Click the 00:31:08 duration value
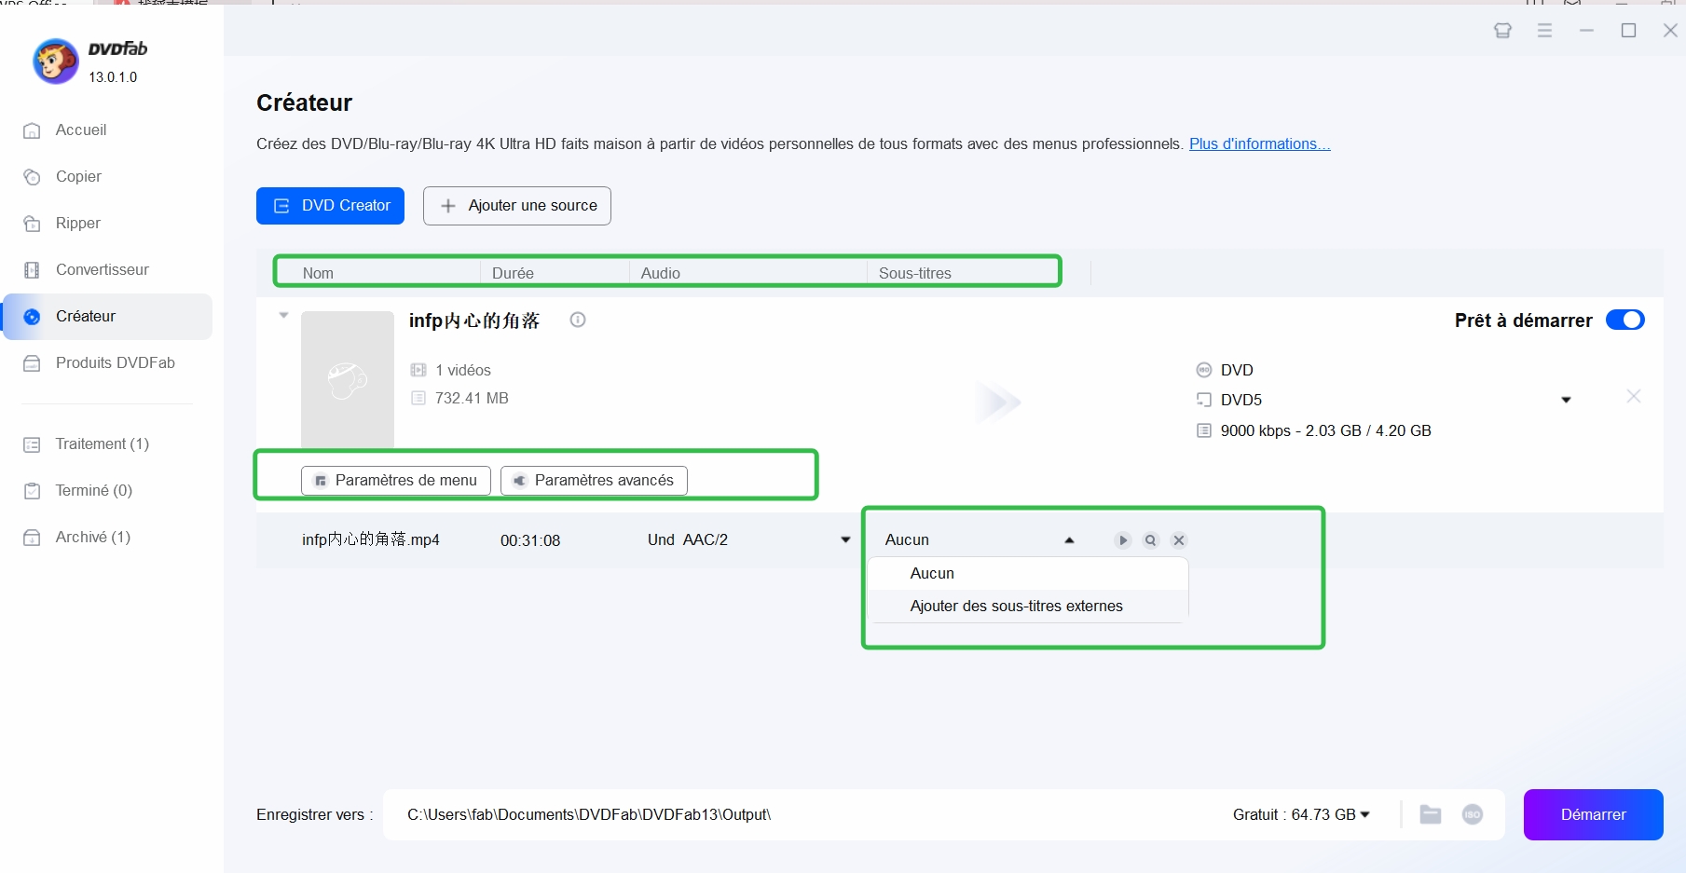The image size is (1686, 873). (530, 541)
